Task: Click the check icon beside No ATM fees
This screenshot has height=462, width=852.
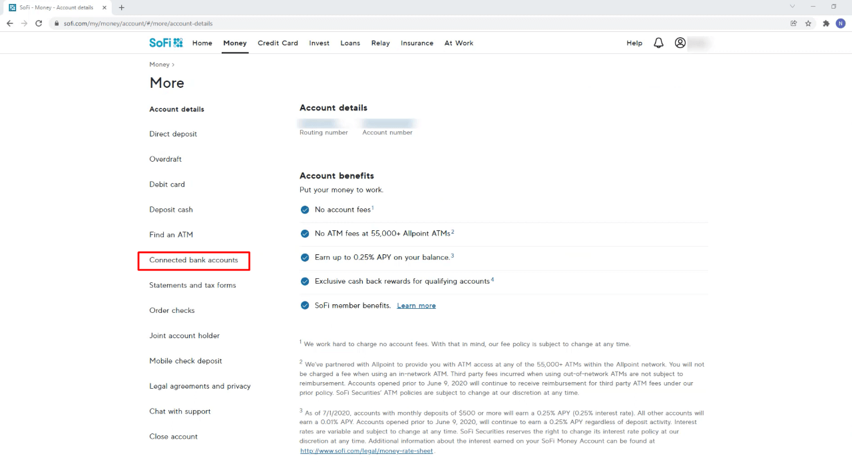Action: (x=305, y=234)
